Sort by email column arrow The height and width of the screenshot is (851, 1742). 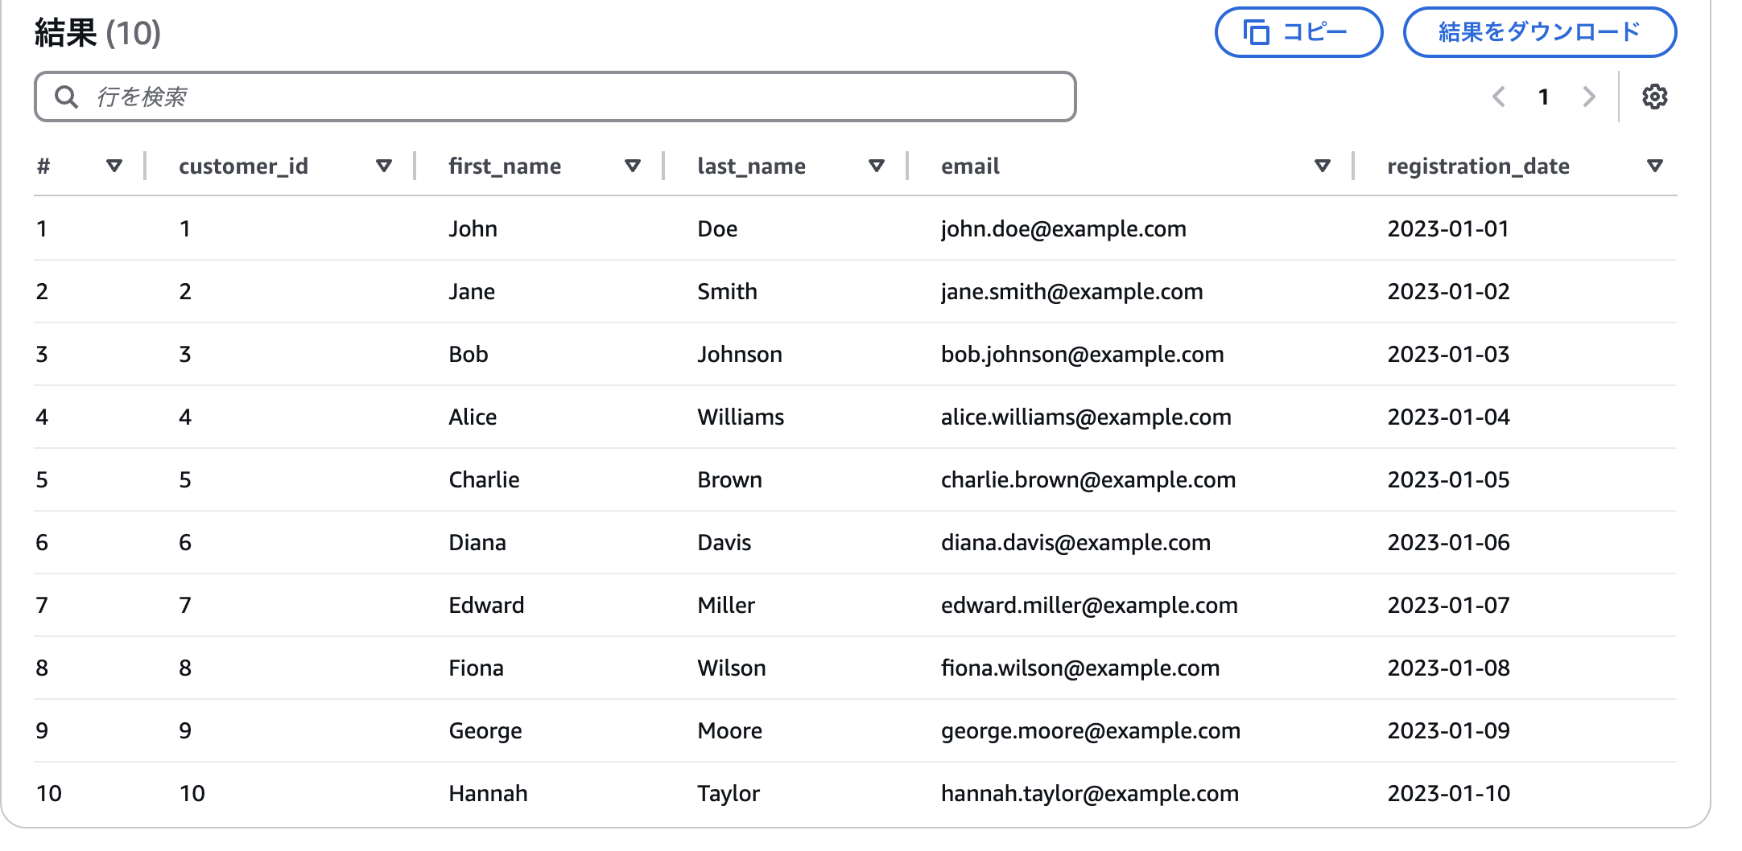pos(1322,166)
